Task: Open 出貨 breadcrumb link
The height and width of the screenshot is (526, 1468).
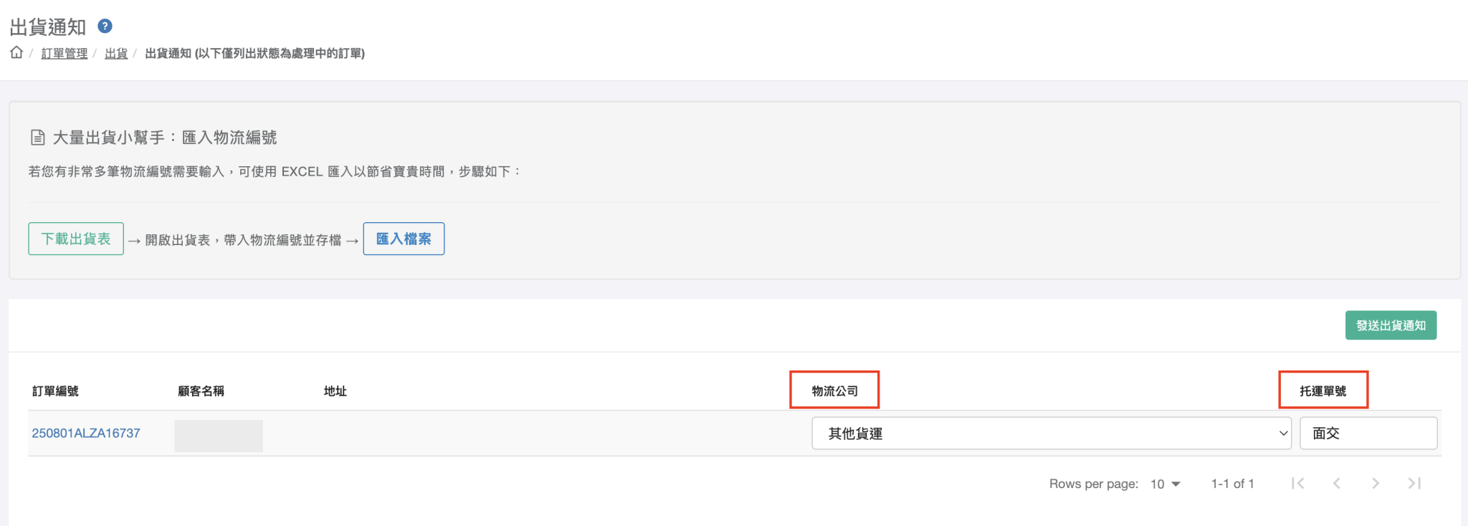Action: 116,54
